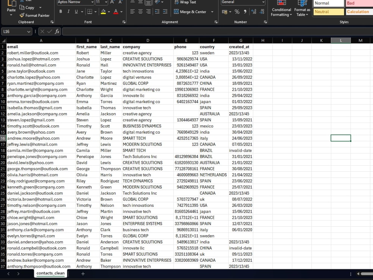Open font color dropdown arrow
The width and height of the screenshot is (373, 280).
pyautogui.click(x=121, y=12)
